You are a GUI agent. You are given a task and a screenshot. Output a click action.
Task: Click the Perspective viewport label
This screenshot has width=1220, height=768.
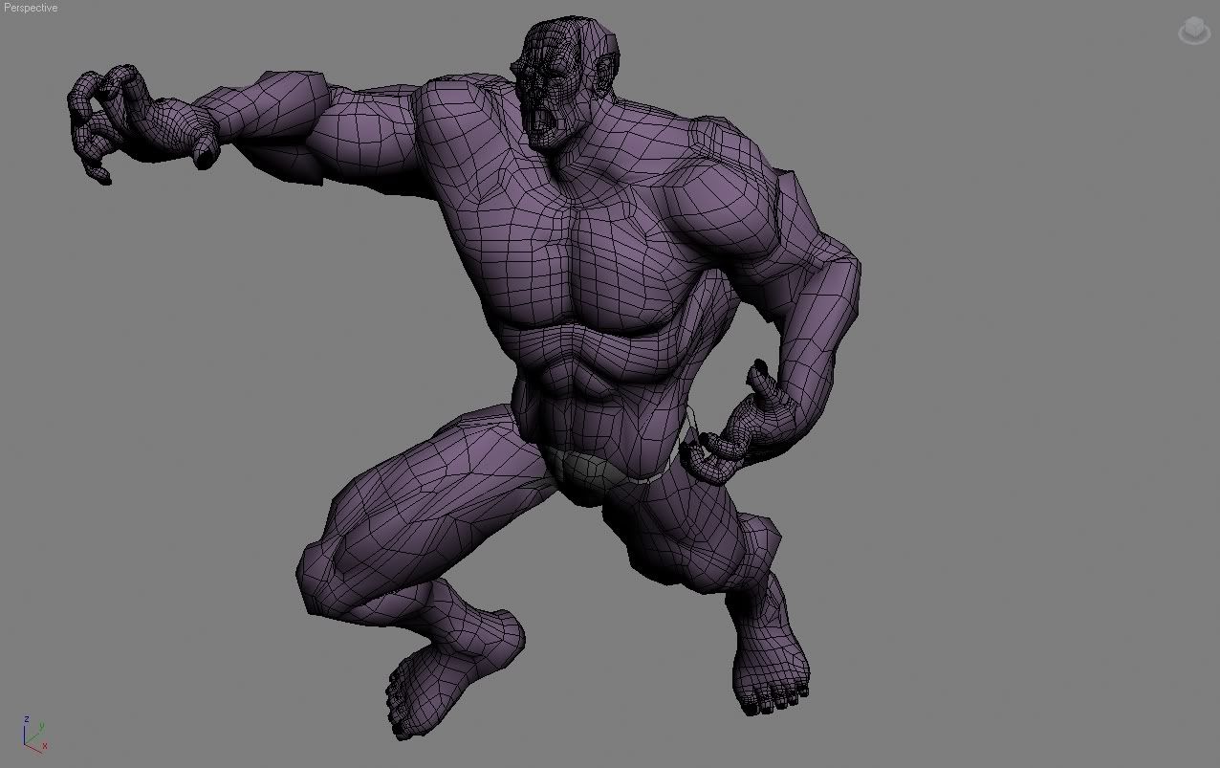coord(31,8)
